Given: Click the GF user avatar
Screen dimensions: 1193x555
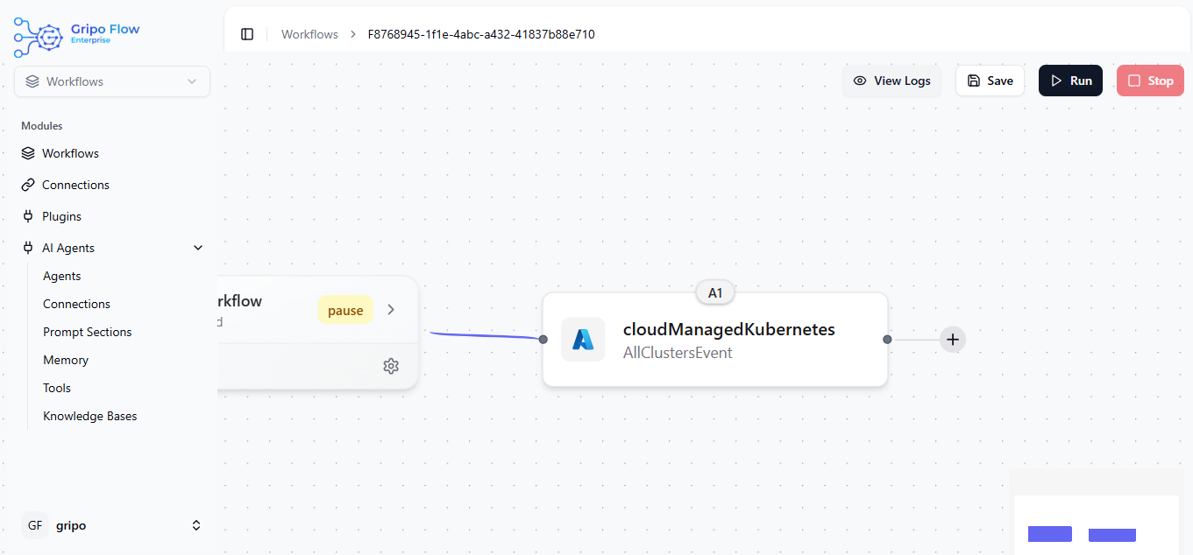Looking at the screenshot, I should click(x=35, y=525).
